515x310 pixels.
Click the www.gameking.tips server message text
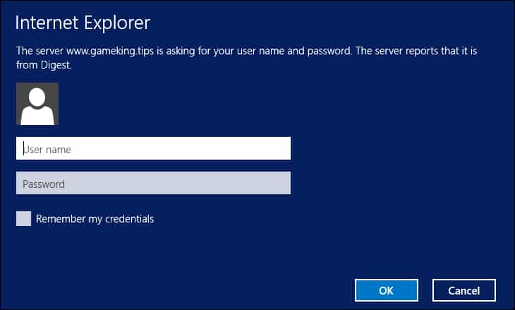[247, 58]
